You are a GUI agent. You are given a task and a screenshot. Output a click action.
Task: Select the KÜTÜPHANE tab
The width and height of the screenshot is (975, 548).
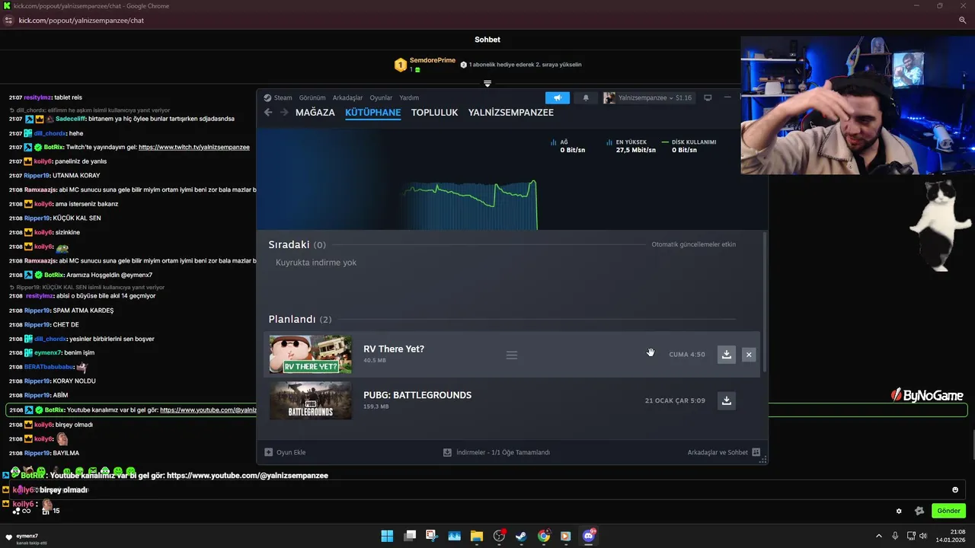(x=372, y=113)
